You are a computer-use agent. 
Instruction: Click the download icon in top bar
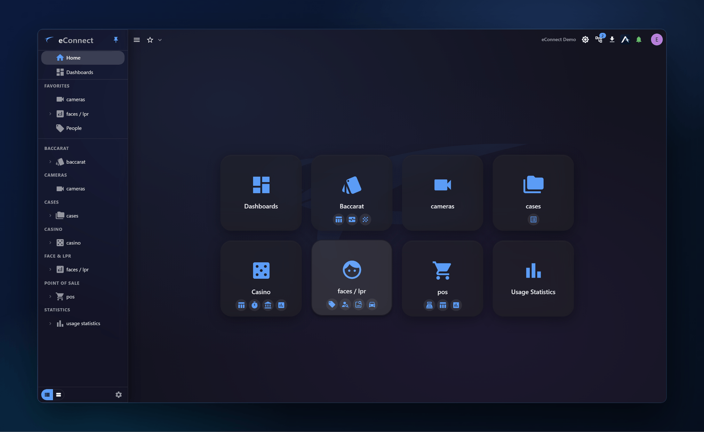612,40
